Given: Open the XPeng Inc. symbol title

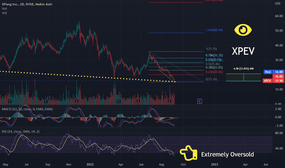Looking at the screenshot, I should tap(27, 4).
